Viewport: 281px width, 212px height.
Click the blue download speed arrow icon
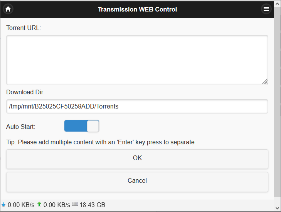[3, 204]
